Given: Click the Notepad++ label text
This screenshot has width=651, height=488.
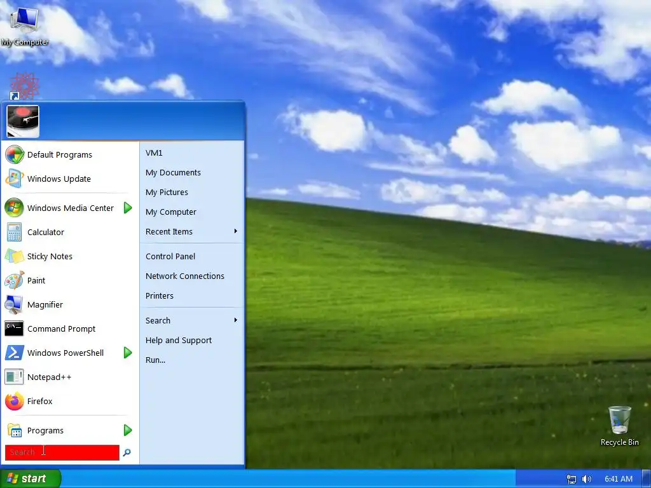Looking at the screenshot, I should tap(50, 377).
